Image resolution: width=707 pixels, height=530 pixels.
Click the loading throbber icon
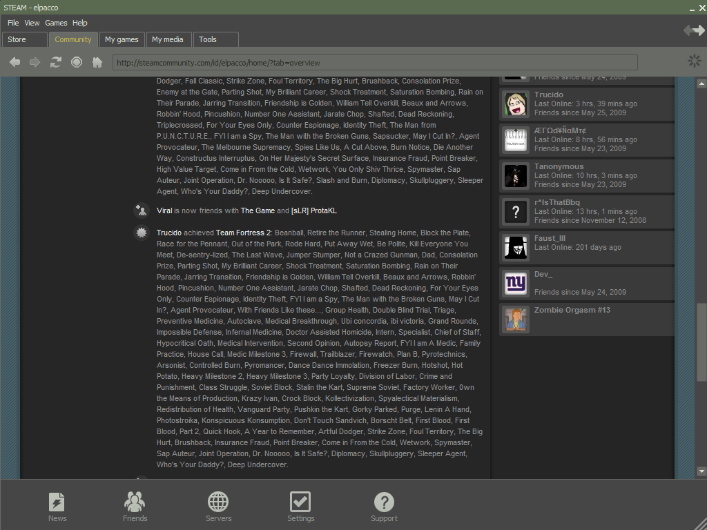(695, 61)
